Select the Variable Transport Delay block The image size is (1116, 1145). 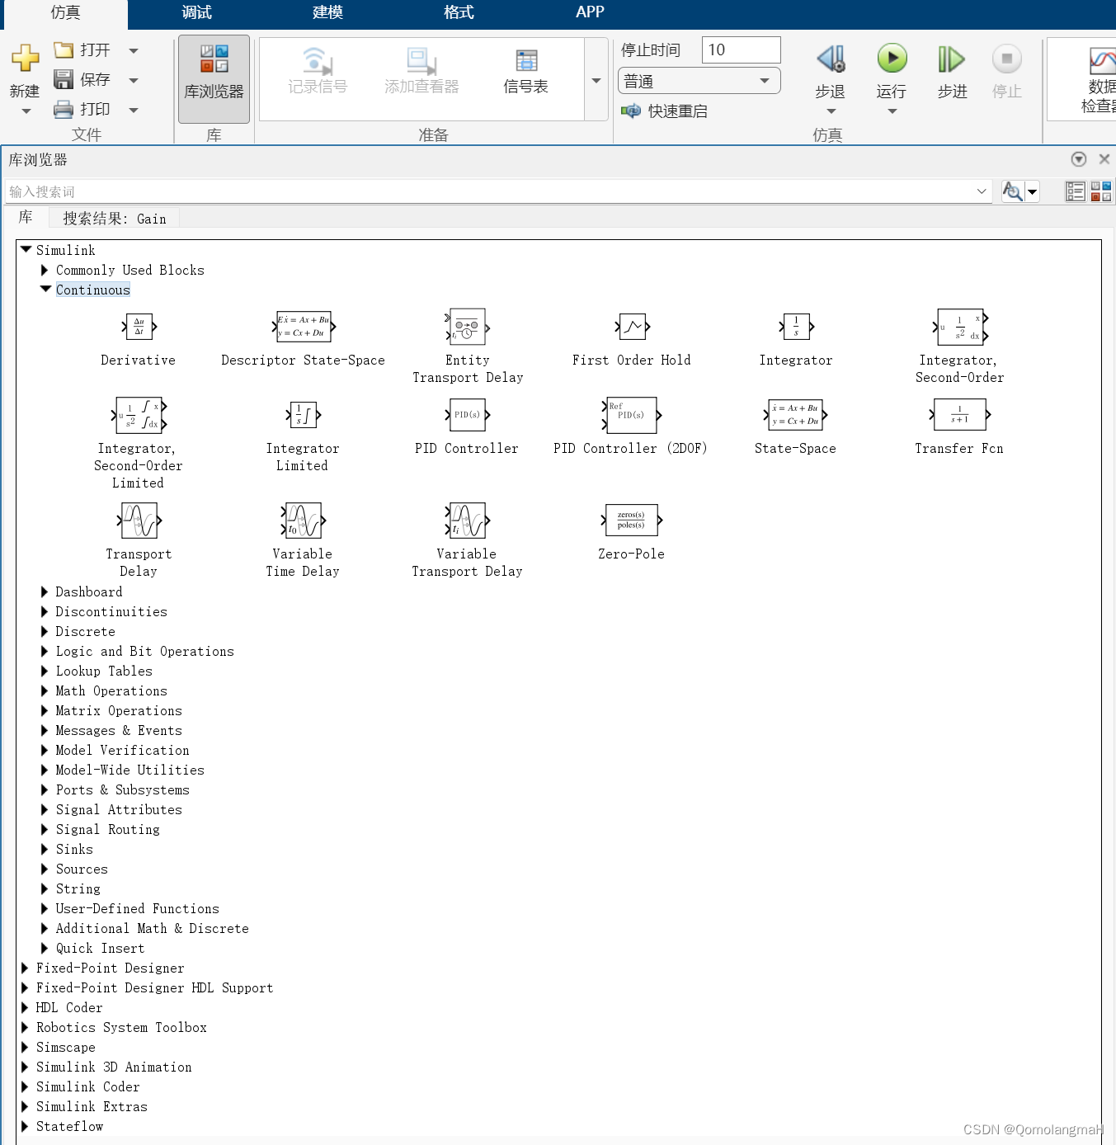click(x=467, y=521)
